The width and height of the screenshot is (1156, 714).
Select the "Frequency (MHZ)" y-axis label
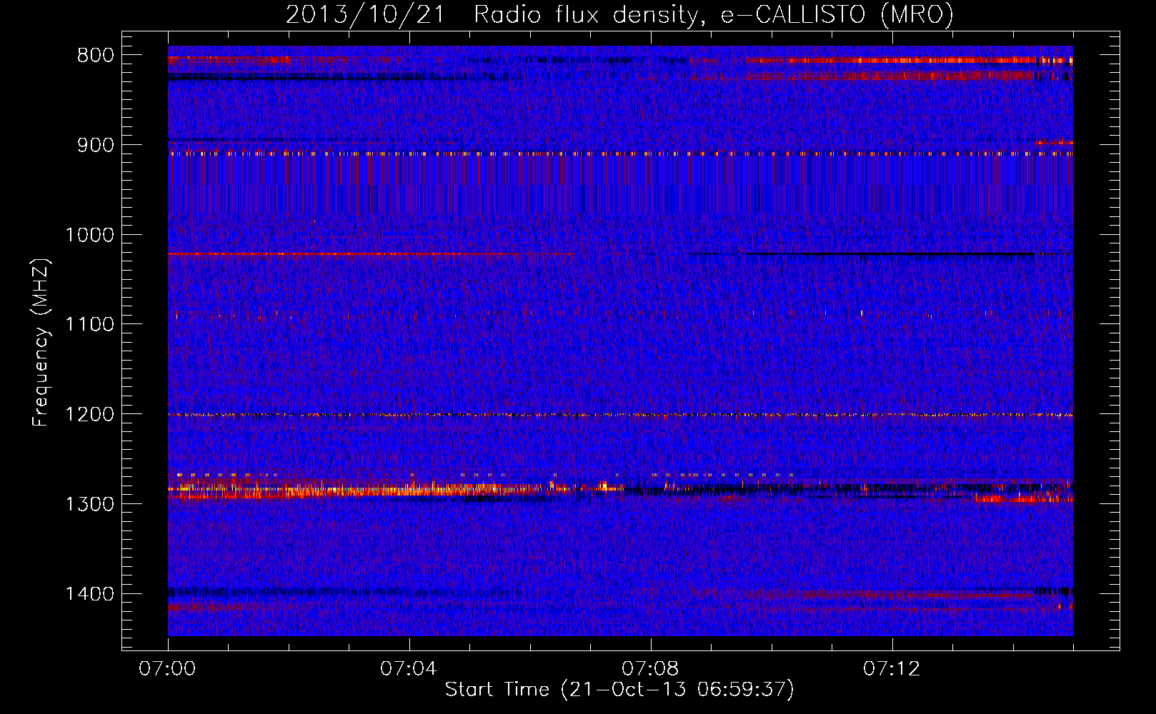pos(41,343)
